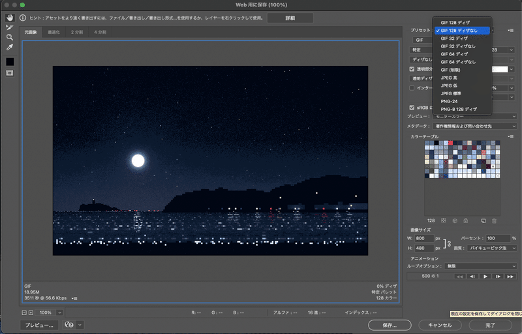Click the 詳細 button

click(x=290, y=18)
